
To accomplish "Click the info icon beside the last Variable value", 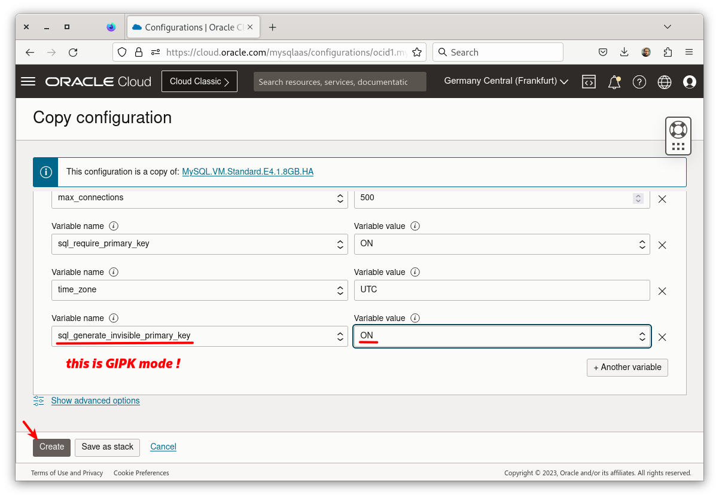I will click(x=415, y=317).
